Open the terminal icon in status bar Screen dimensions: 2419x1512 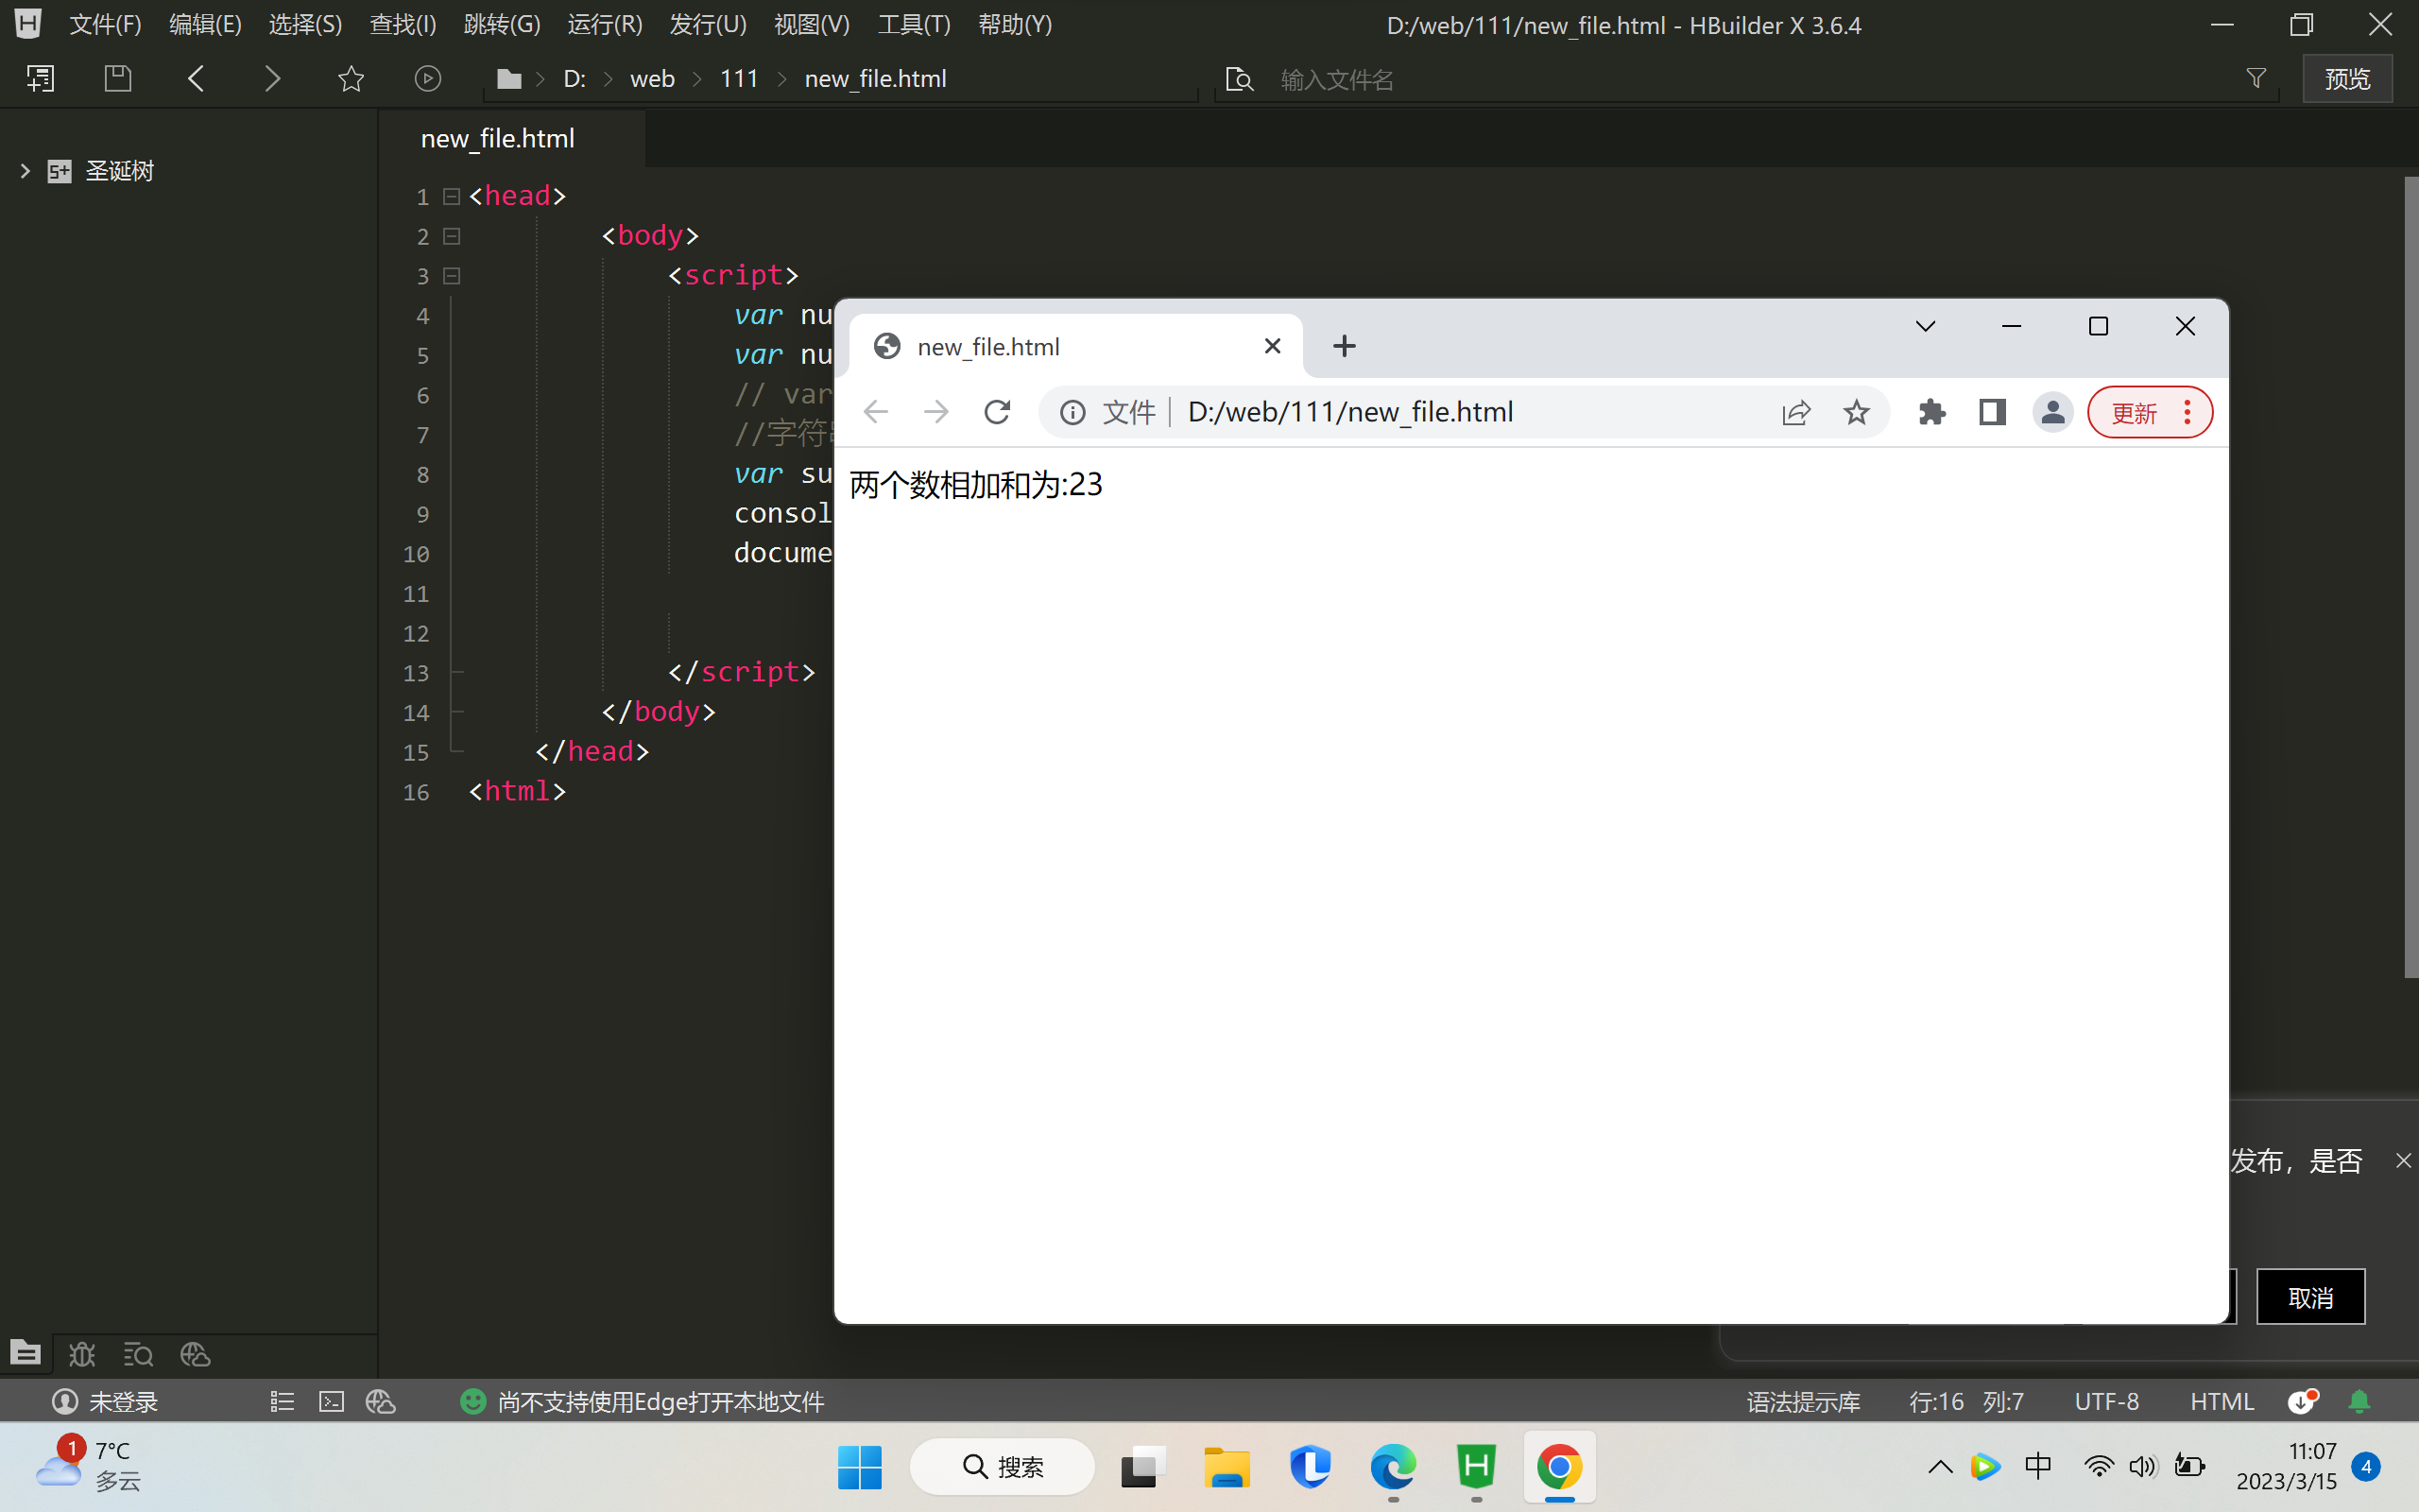331,1402
